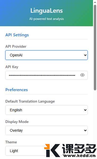Click the chevron arrow beside Overlay
The height and width of the screenshot is (159, 97).
click(85, 130)
